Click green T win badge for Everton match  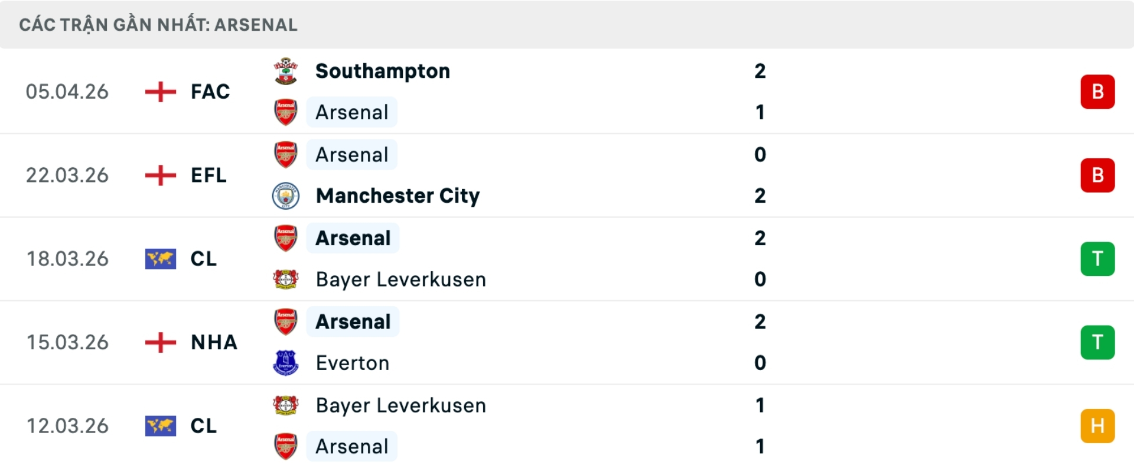click(x=1097, y=342)
